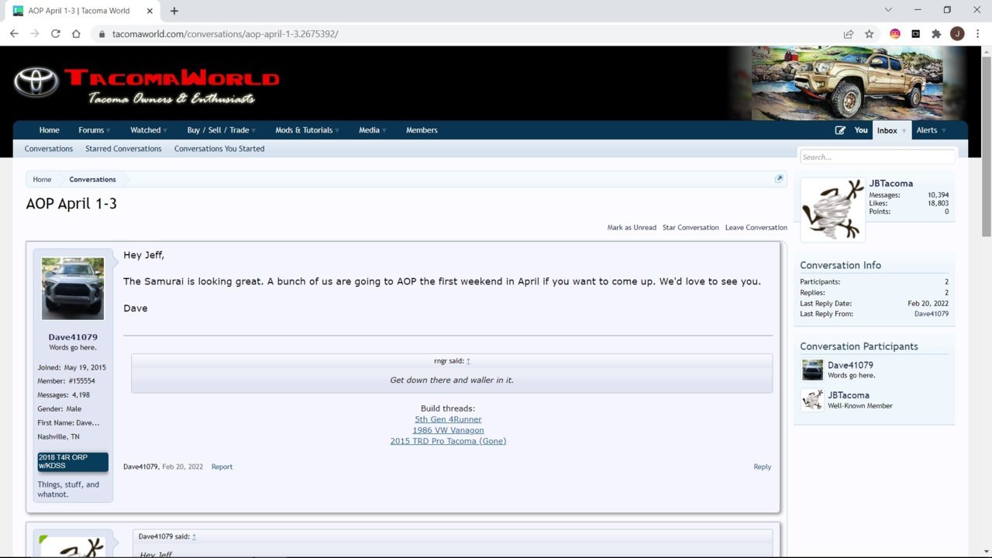This screenshot has width=992, height=558.
Task: Click Reply on Dave41079's message
Action: point(763,467)
